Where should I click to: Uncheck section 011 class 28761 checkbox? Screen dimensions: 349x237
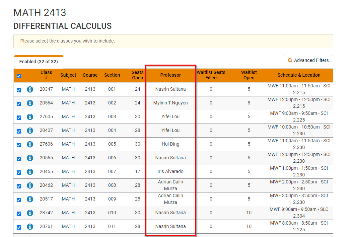coord(19,227)
